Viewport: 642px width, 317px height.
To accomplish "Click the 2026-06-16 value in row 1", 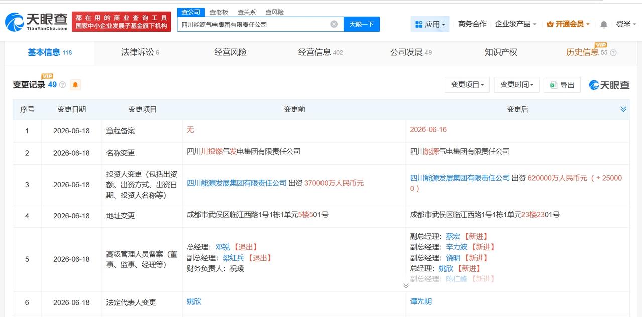I will [x=428, y=129].
